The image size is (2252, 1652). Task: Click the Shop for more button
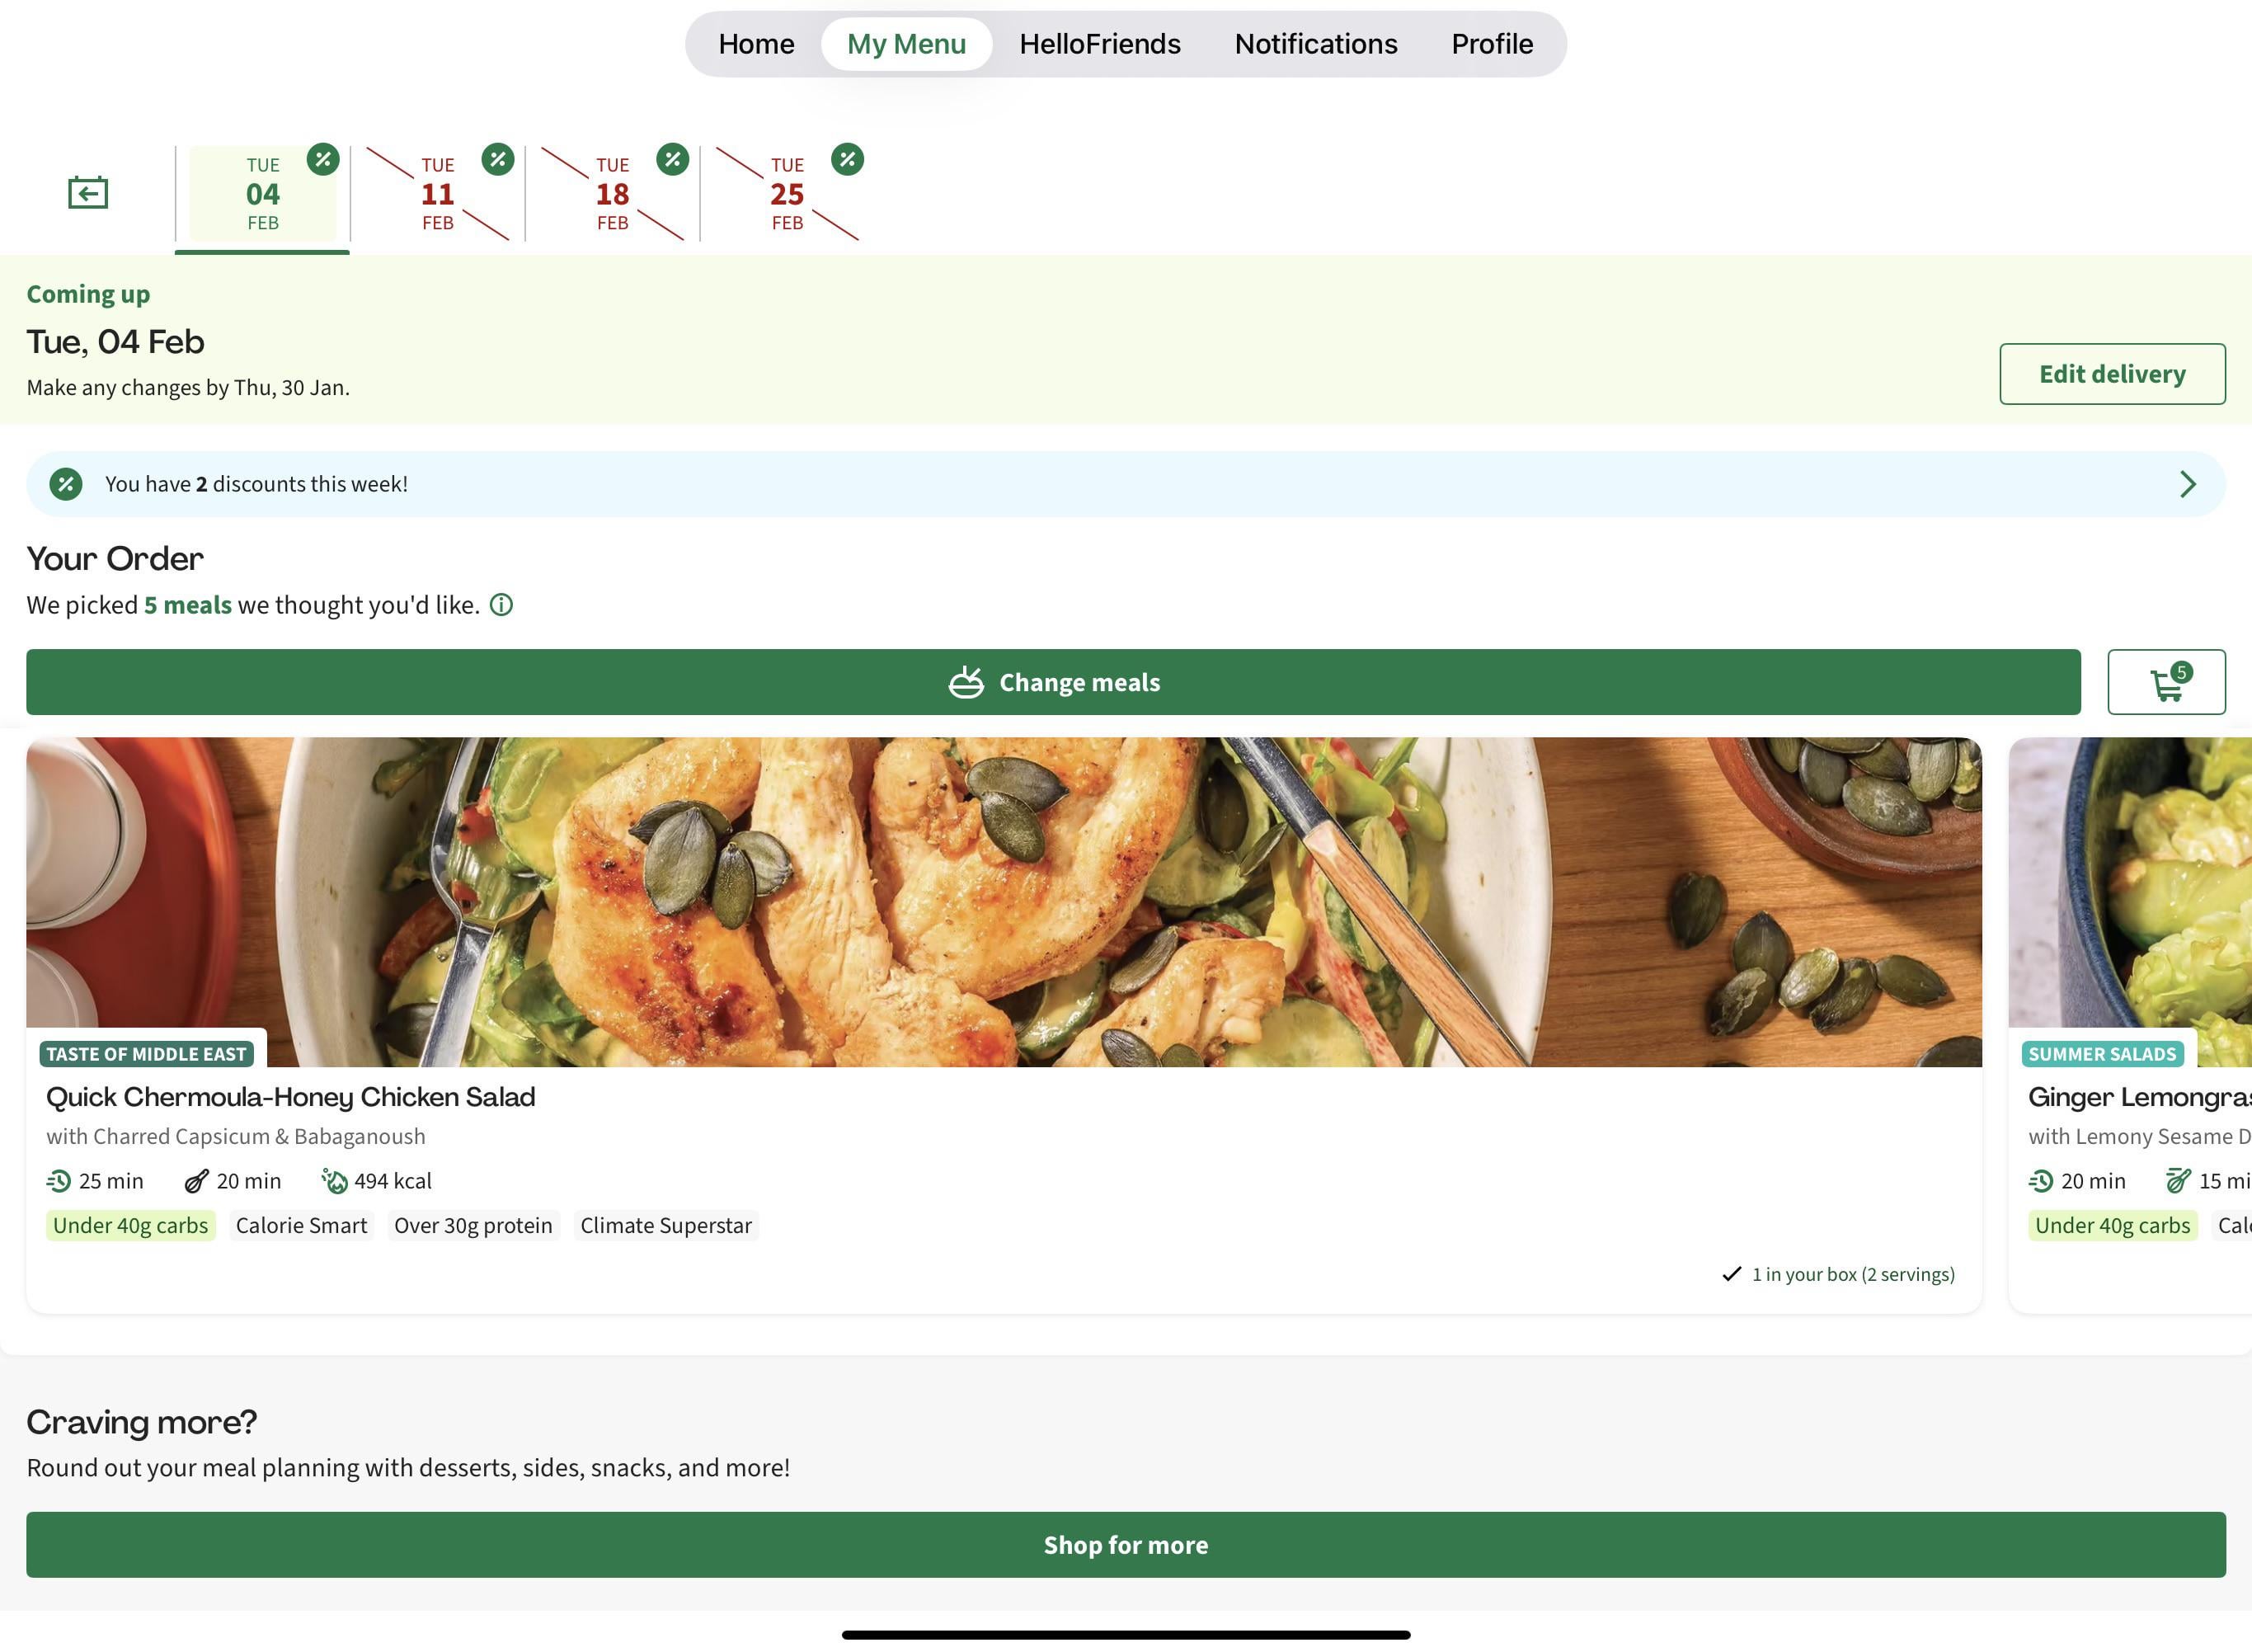point(1126,1545)
